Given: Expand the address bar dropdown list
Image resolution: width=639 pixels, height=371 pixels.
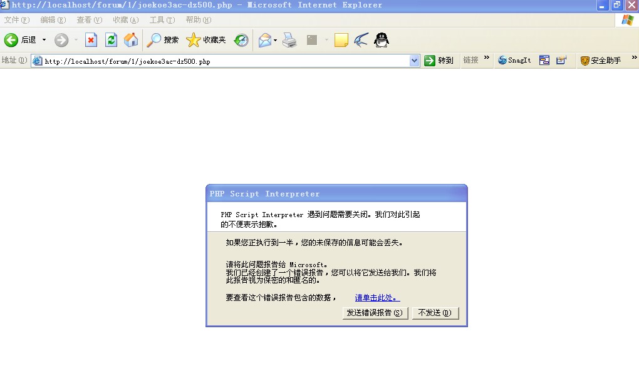Looking at the screenshot, I should pyautogui.click(x=415, y=61).
